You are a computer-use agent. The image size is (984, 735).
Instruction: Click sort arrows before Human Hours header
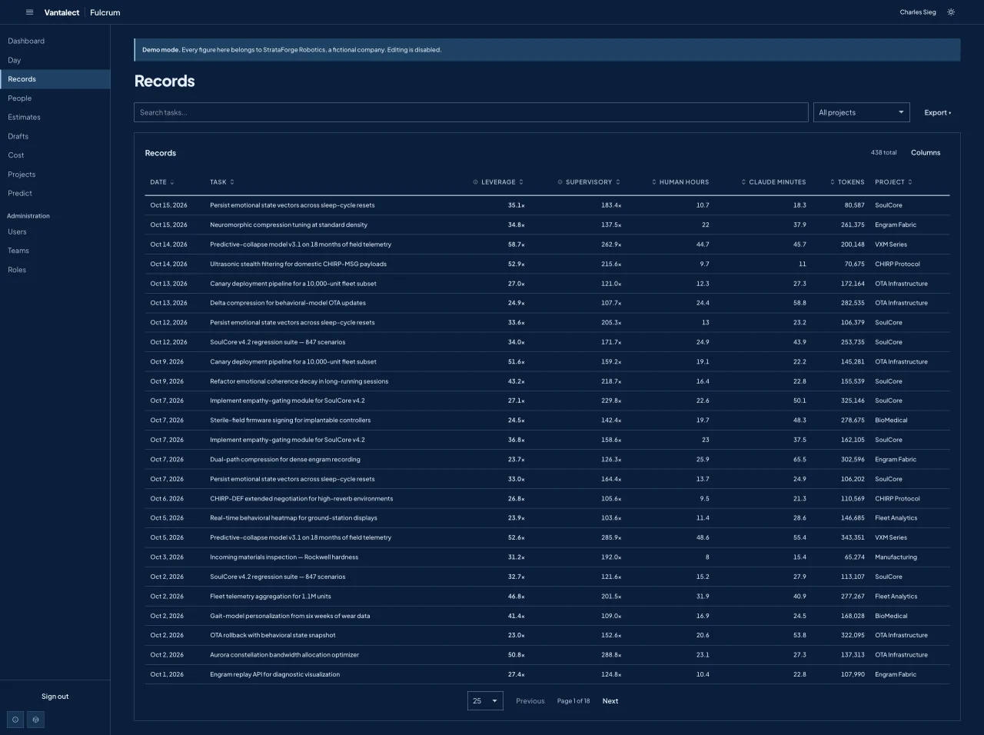(654, 182)
